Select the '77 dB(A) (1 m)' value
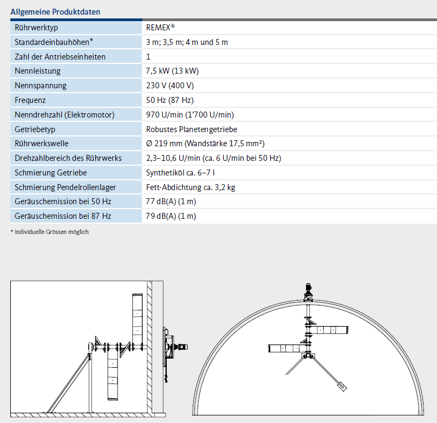This screenshot has width=437, height=423. (x=171, y=201)
